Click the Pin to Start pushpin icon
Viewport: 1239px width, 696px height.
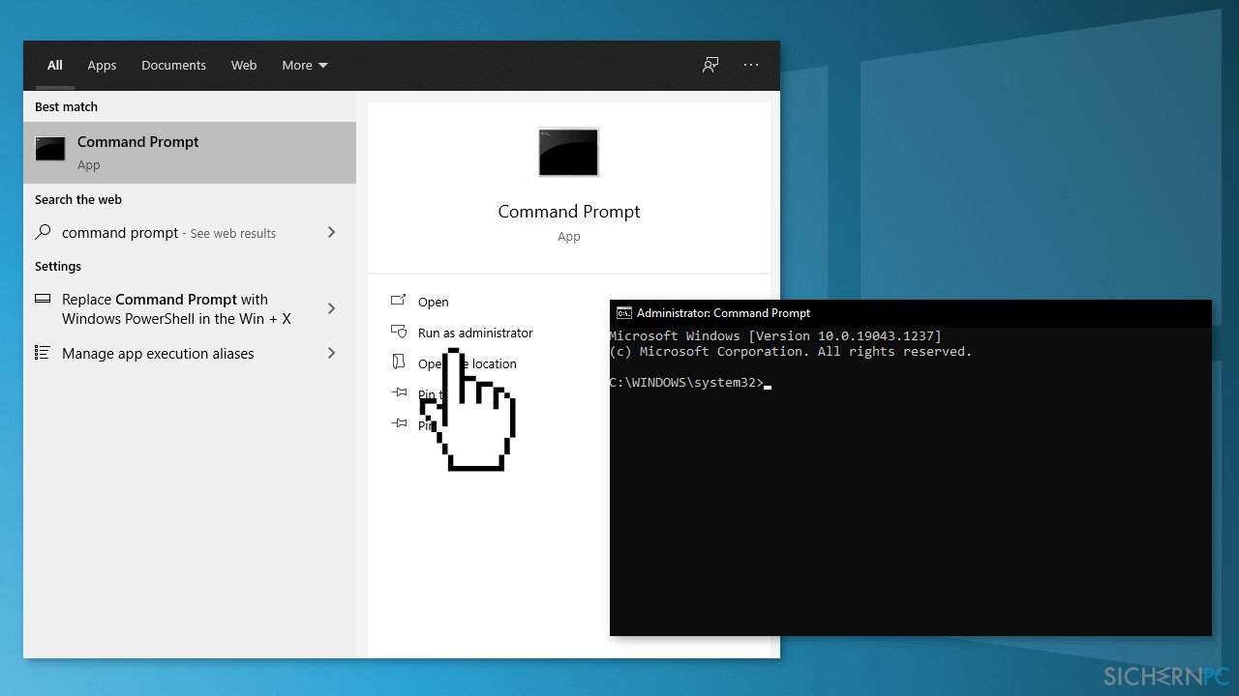coord(398,393)
